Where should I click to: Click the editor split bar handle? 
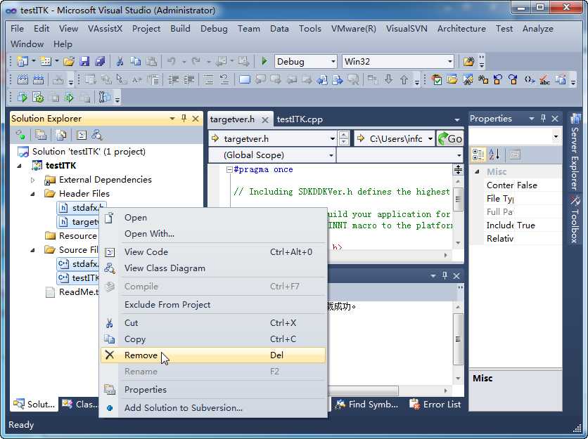point(458,170)
